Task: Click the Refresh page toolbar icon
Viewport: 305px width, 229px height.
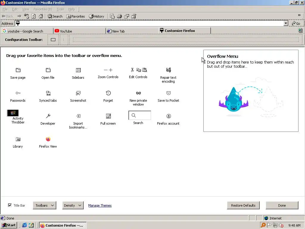Action: tap(34, 16)
